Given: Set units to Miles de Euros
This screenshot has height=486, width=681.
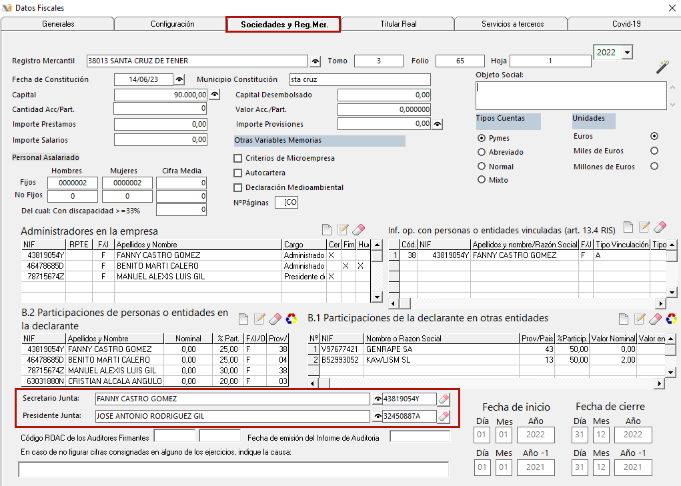Looking at the screenshot, I should (x=654, y=151).
